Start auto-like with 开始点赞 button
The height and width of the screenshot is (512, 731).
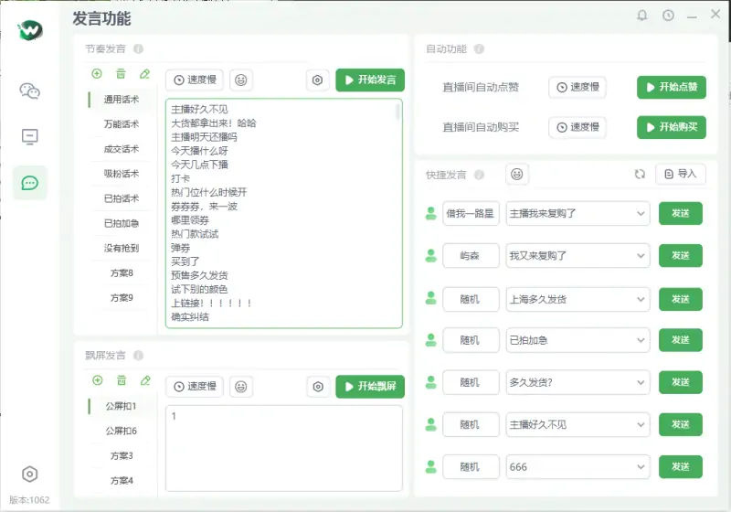click(x=671, y=88)
